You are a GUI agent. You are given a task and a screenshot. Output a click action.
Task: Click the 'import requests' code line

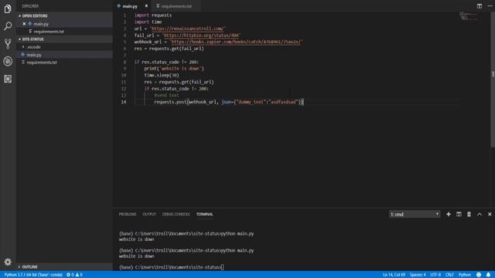click(153, 15)
